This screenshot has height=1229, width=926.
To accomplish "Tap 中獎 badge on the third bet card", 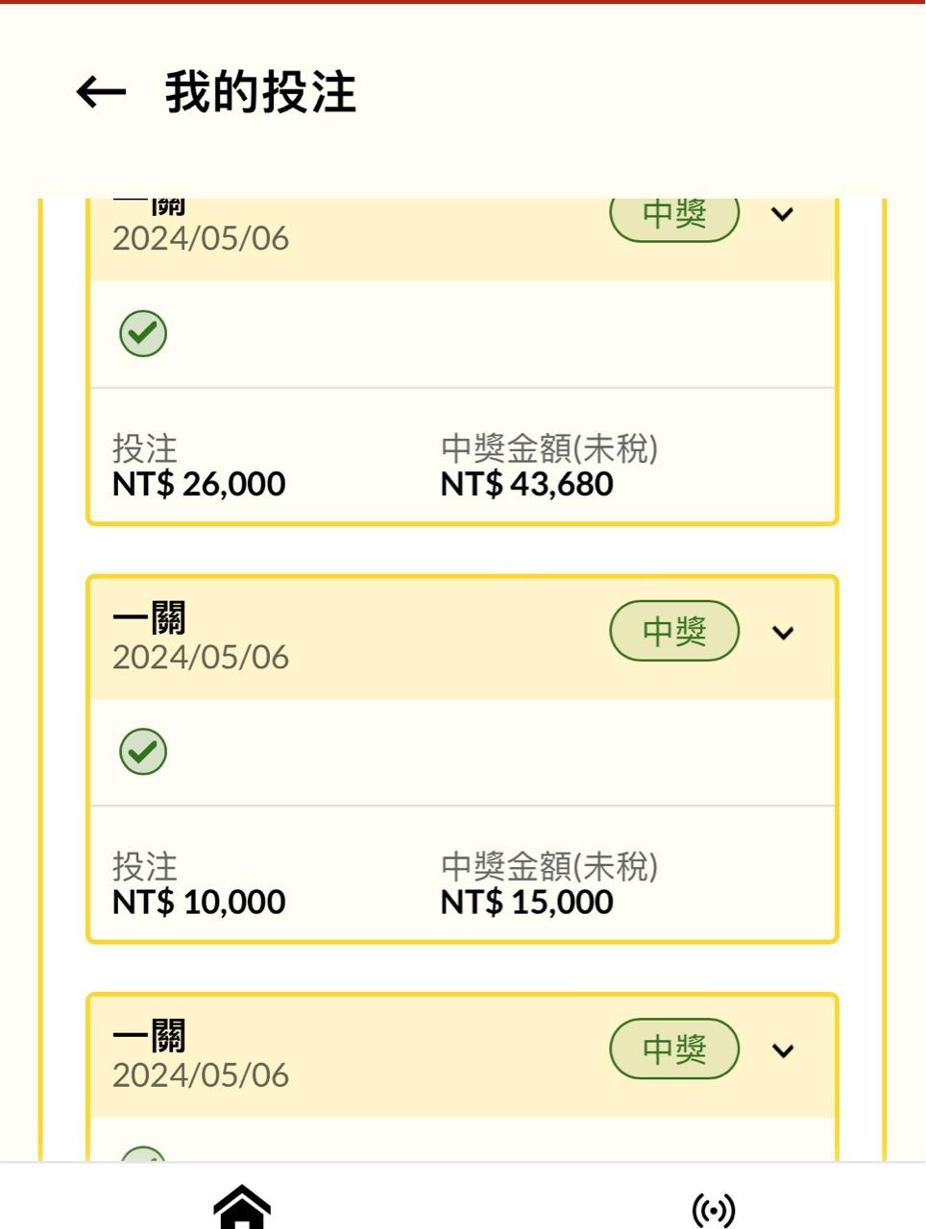I will click(x=674, y=1049).
